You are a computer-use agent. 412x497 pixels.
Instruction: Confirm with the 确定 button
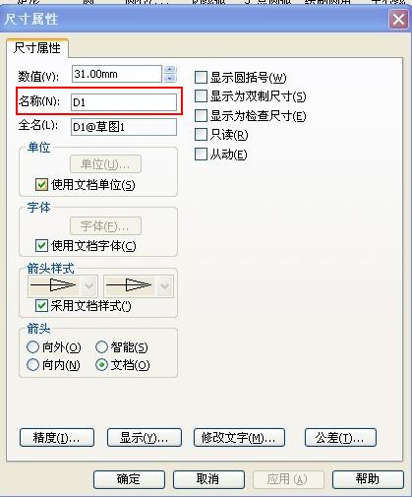[x=129, y=479]
